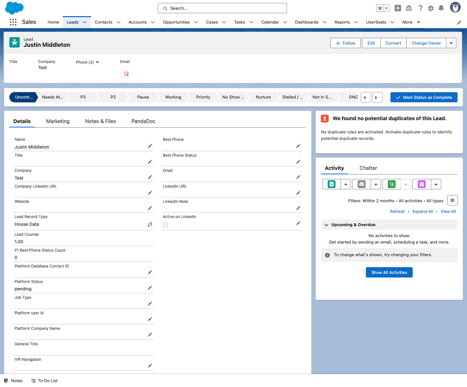This screenshot has height=387, width=467.
Task: Click the Email activity icon
Action: pyautogui.click(x=362, y=184)
